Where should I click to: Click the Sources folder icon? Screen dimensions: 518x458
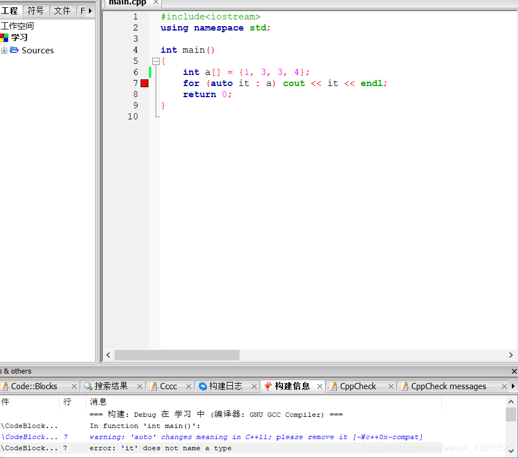pos(14,50)
